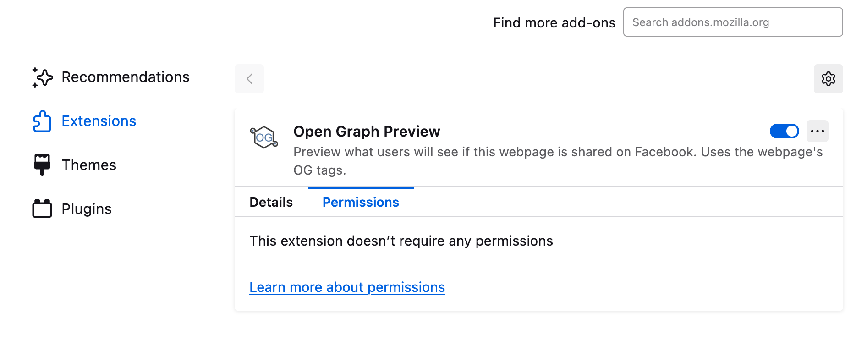The width and height of the screenshot is (867, 340).
Task: Click the Find more add-ons label
Action: (x=554, y=23)
